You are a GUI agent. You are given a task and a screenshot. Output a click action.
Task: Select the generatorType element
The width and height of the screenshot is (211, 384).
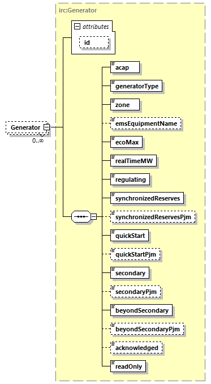(136, 86)
